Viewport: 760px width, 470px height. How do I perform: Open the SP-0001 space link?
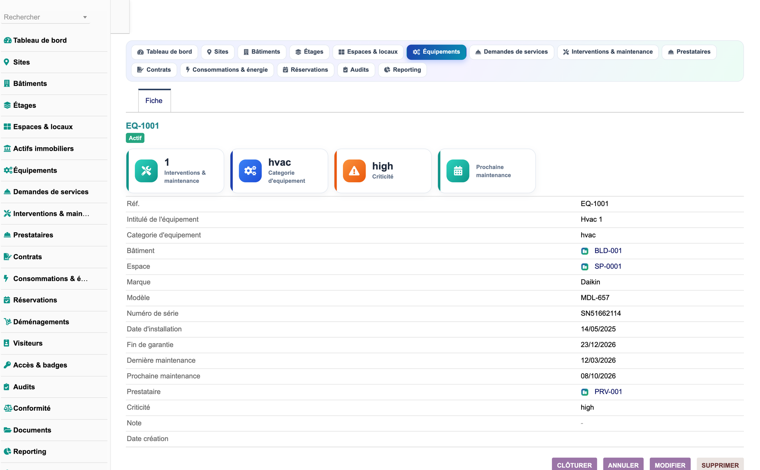608,266
